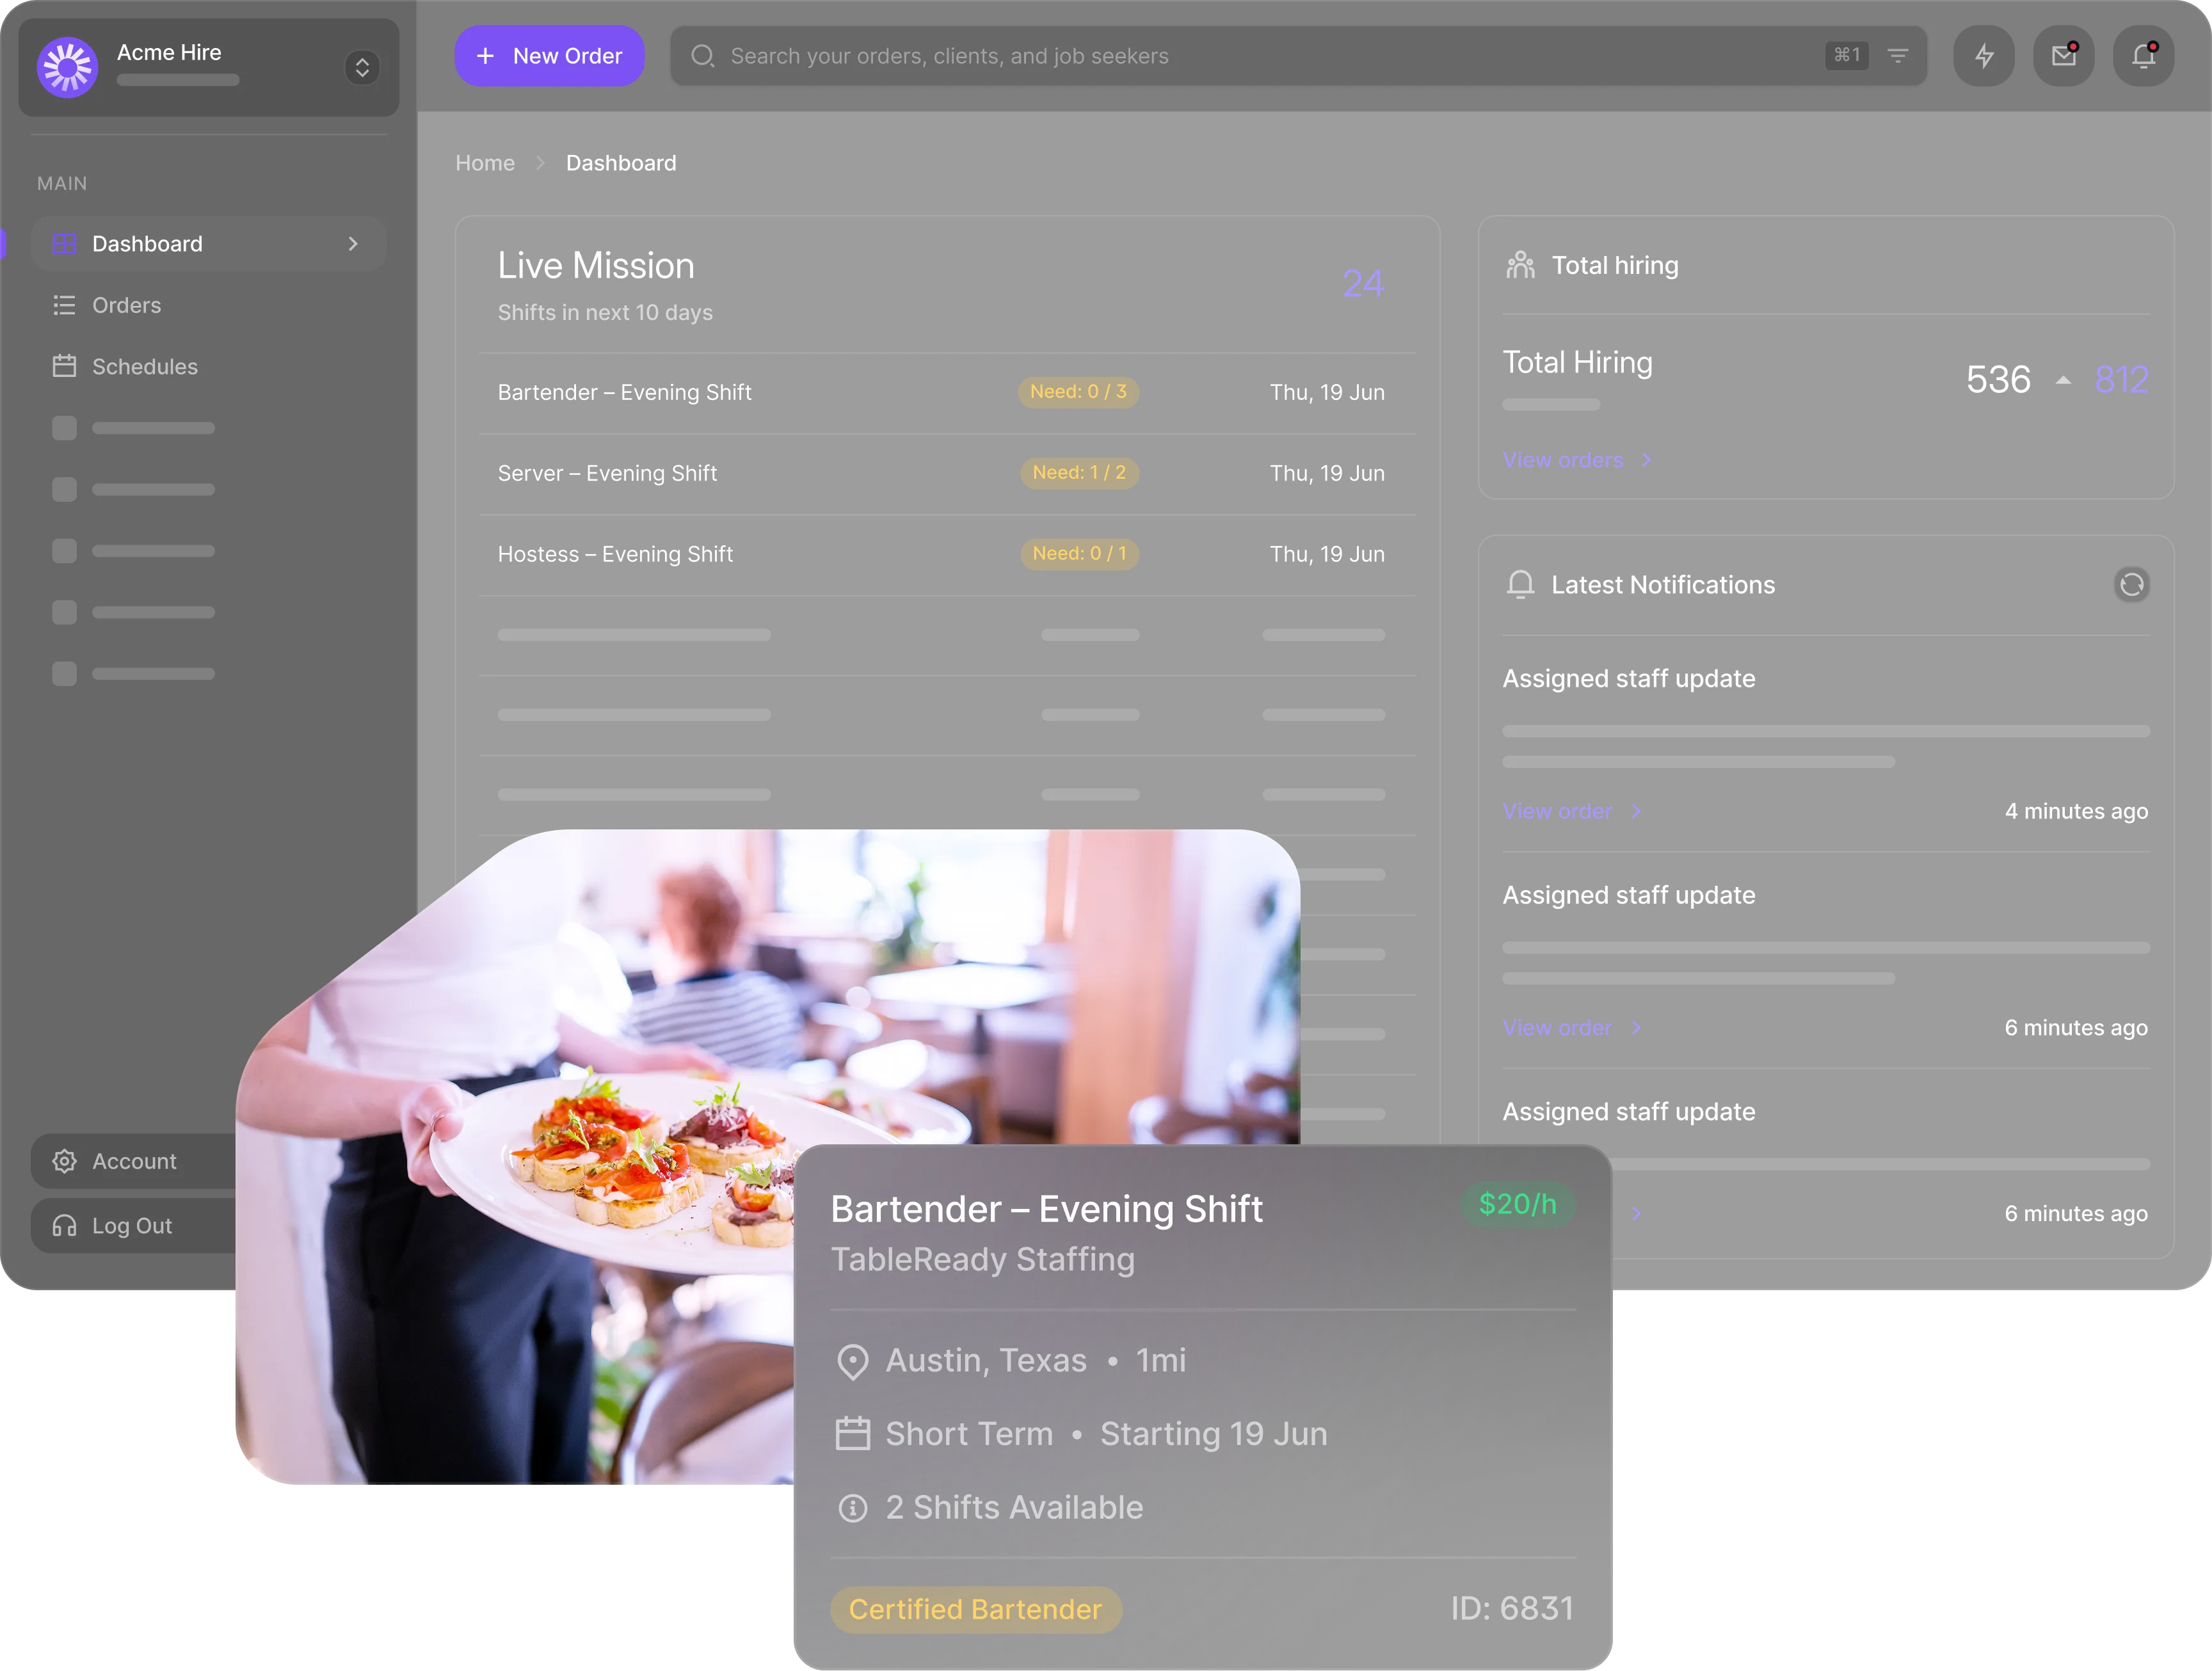
Task: Open Account settings in sidebar
Action: [134, 1161]
